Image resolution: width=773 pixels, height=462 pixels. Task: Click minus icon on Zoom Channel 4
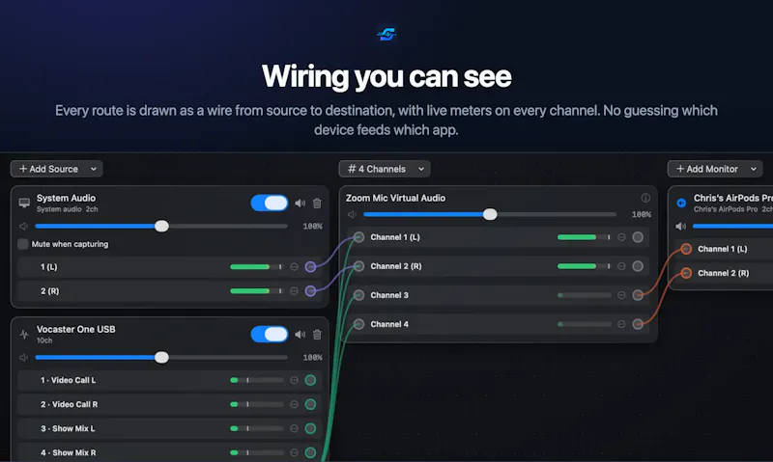621,324
